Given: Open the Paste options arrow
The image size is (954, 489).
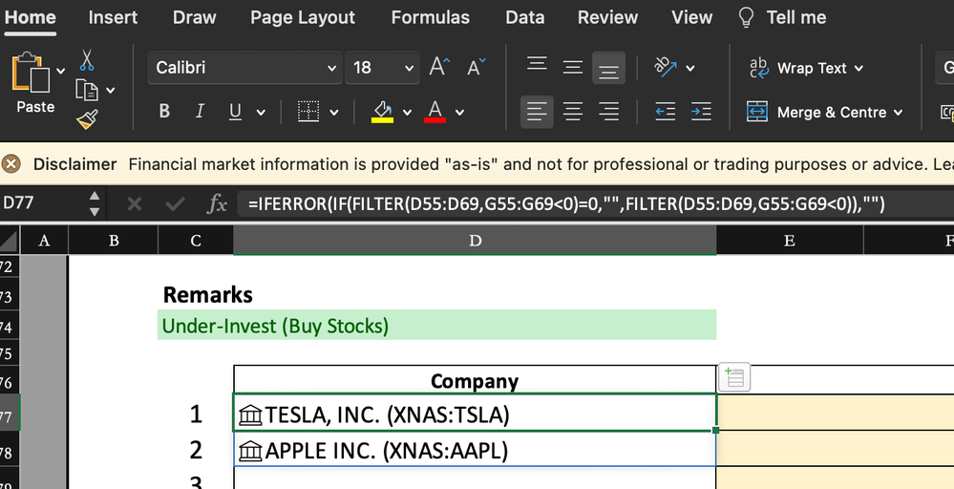Looking at the screenshot, I should [61, 72].
